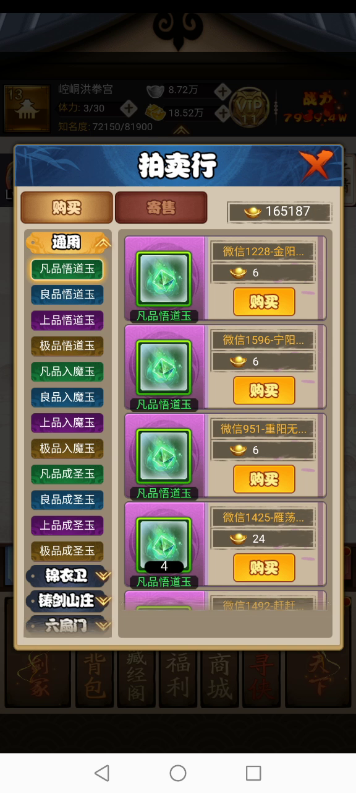Expand the 锦衣卫 category
356x793 pixels.
tap(68, 576)
